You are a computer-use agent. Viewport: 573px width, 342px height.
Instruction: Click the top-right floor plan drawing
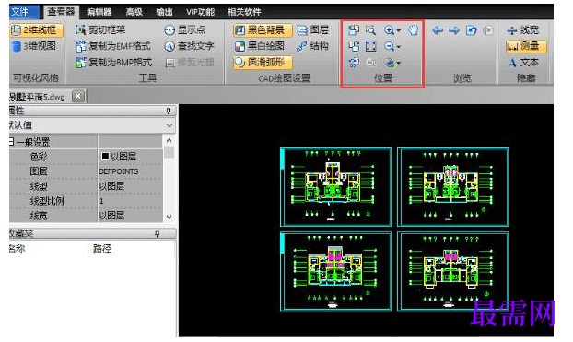coord(452,187)
